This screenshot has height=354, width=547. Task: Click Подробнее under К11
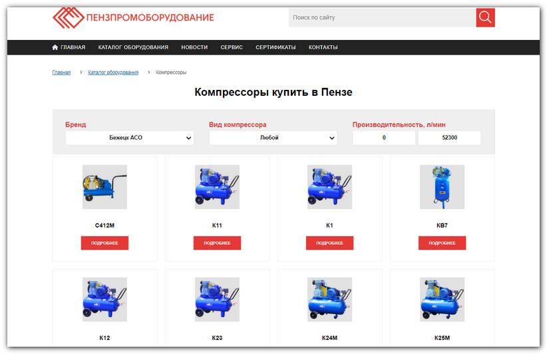(217, 243)
